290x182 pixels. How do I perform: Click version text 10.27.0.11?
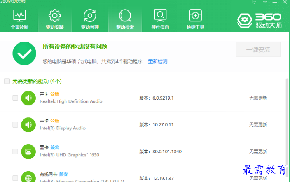coord(163,125)
